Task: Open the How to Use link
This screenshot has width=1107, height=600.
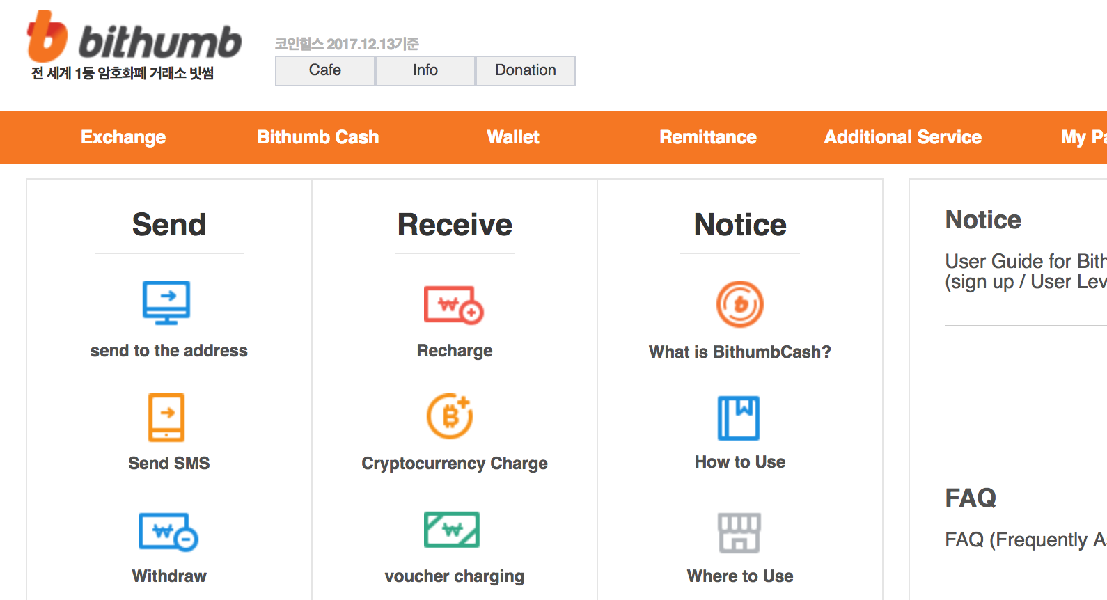Action: click(x=740, y=462)
